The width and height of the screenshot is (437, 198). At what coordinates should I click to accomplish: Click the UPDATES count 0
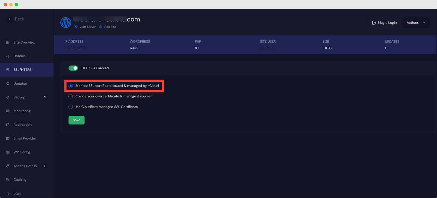pyautogui.click(x=386, y=48)
